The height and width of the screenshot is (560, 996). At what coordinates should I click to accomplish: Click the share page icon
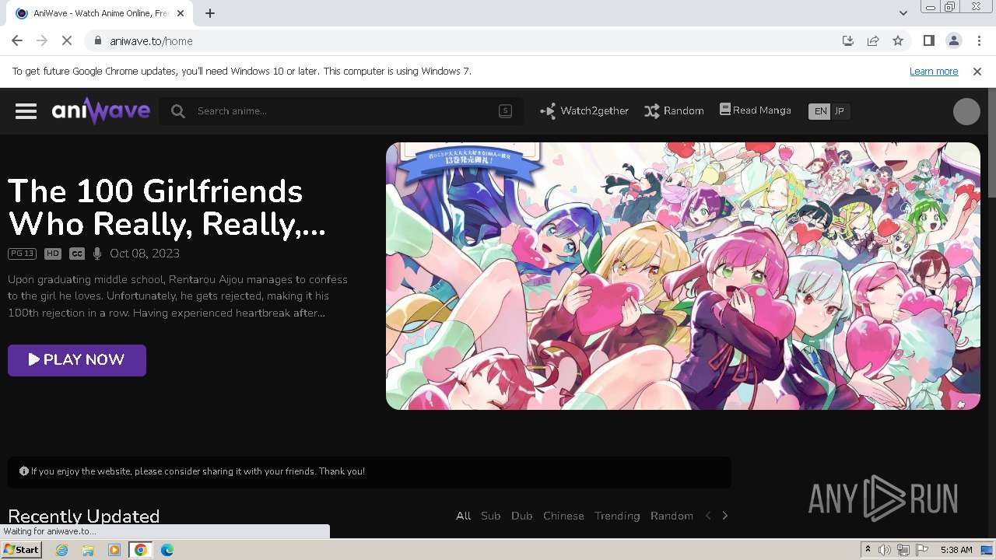click(873, 41)
